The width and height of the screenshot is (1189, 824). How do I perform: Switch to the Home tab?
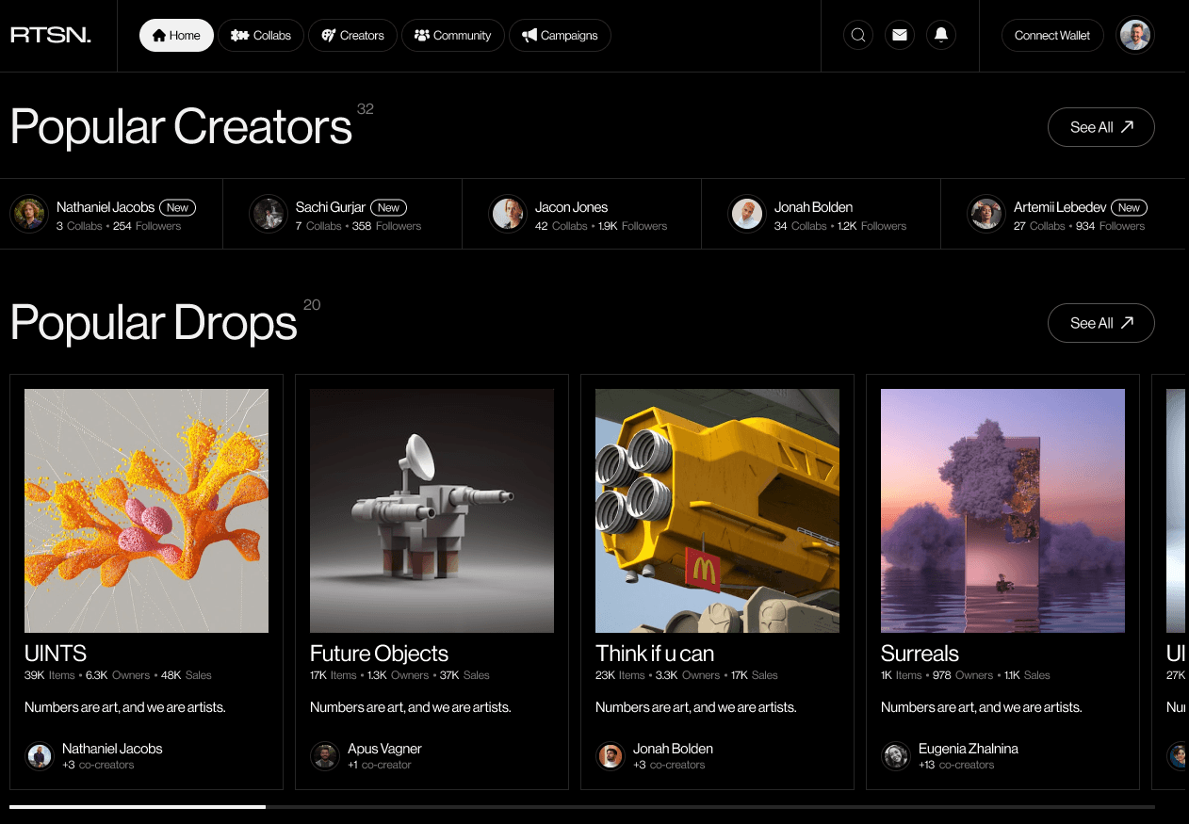(176, 36)
